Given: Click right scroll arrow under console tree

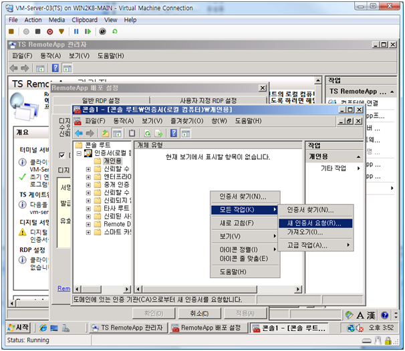Looking at the screenshot, I should click(x=127, y=289).
